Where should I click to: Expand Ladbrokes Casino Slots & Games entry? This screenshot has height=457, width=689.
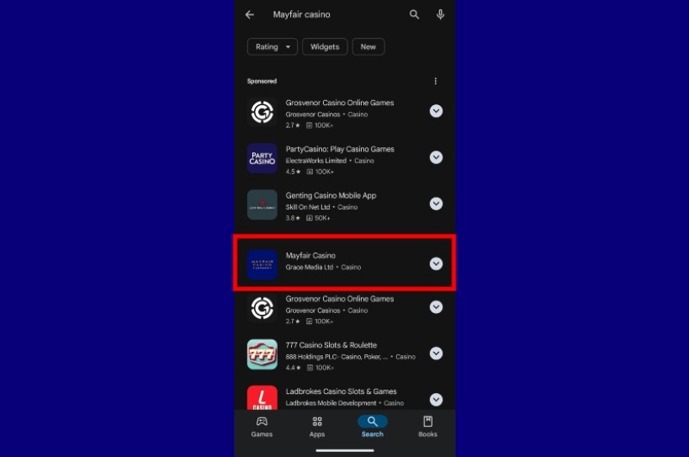[x=436, y=400]
